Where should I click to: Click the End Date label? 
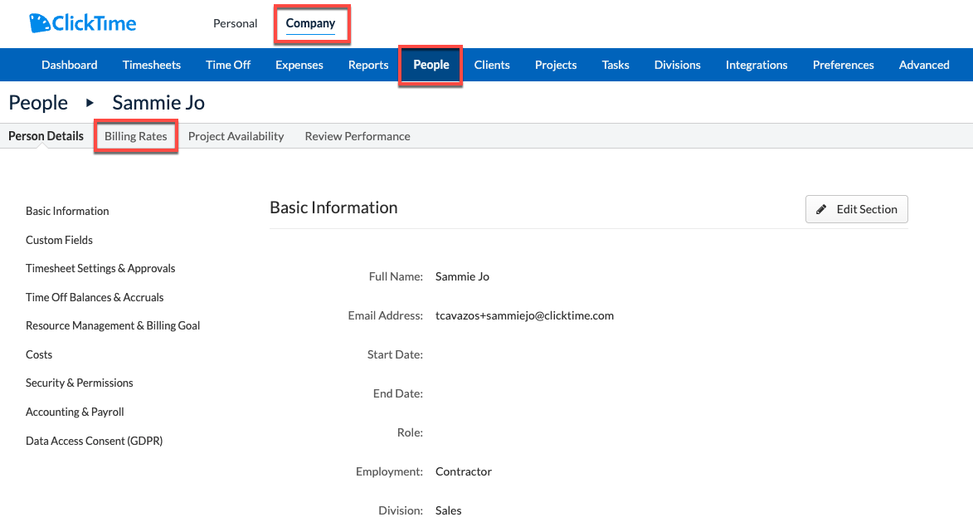click(x=398, y=393)
